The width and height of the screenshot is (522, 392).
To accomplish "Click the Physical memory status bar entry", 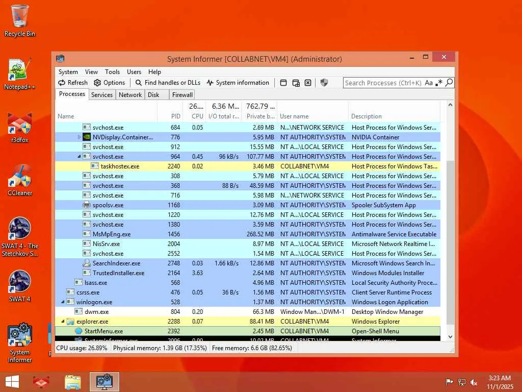I will 160,348.
